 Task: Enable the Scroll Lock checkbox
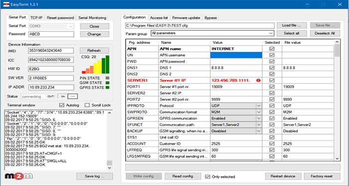87,105
